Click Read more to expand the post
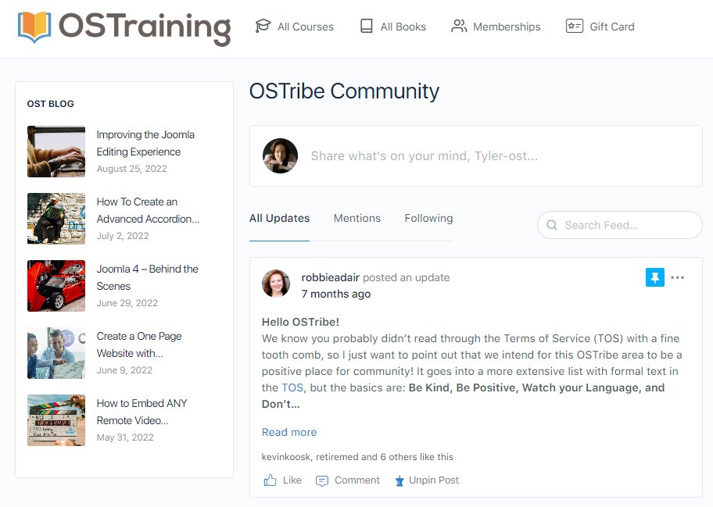Image resolution: width=713 pixels, height=507 pixels. [289, 432]
